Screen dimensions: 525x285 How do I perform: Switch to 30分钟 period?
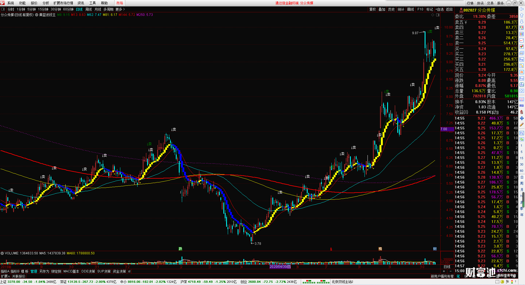(56, 9)
